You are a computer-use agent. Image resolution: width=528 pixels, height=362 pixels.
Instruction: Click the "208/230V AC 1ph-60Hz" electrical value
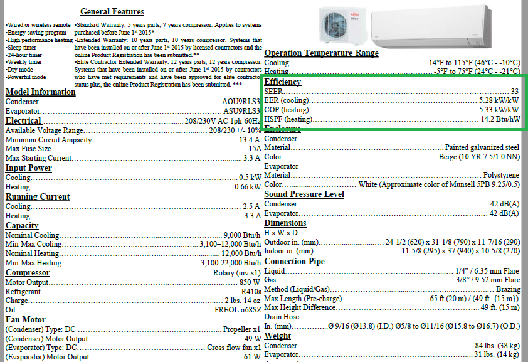[222, 121]
